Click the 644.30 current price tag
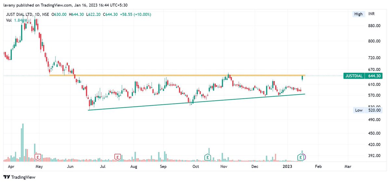Viewport: 390px width, 183px height. 374,76
